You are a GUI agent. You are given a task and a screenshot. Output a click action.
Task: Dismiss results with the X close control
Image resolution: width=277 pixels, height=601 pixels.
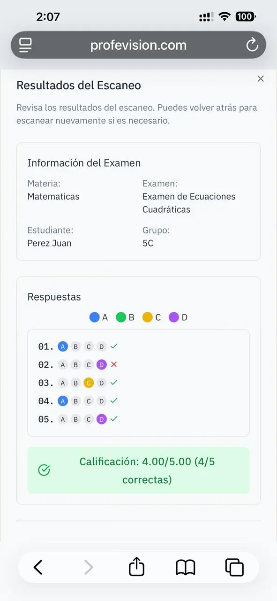coord(261,78)
